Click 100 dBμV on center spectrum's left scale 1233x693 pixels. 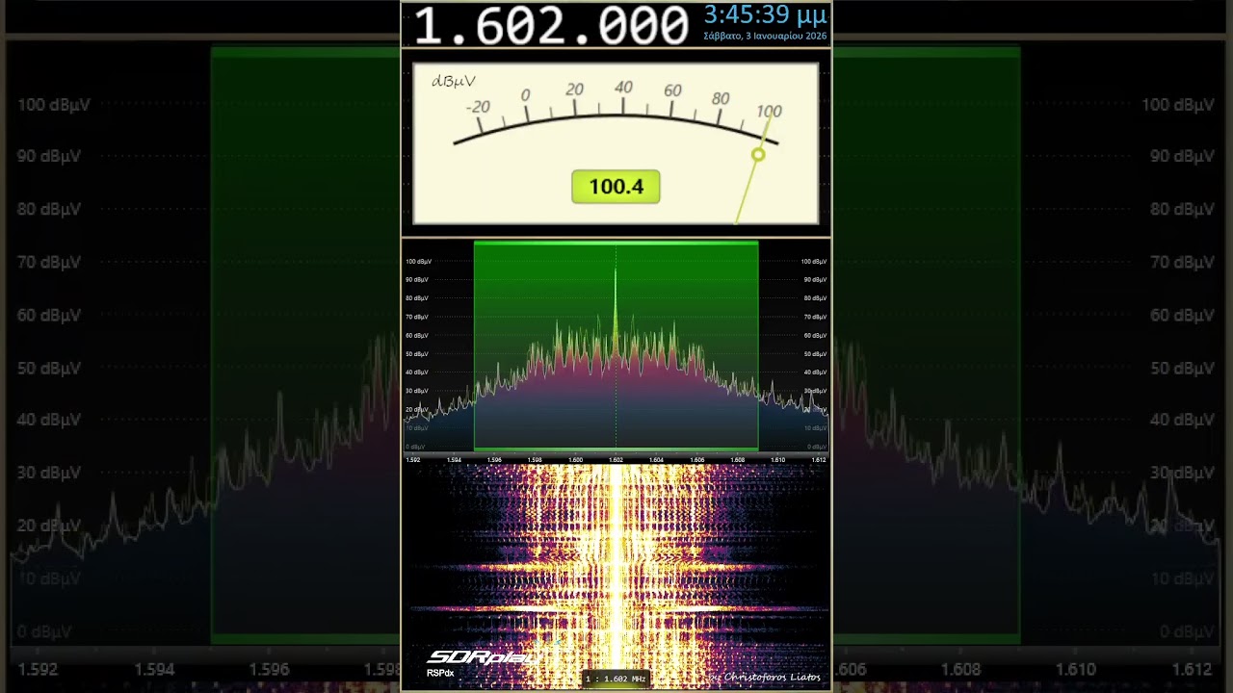(x=418, y=262)
